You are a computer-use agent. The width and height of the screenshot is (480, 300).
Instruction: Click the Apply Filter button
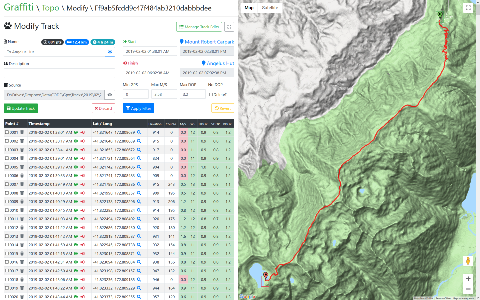click(x=138, y=108)
